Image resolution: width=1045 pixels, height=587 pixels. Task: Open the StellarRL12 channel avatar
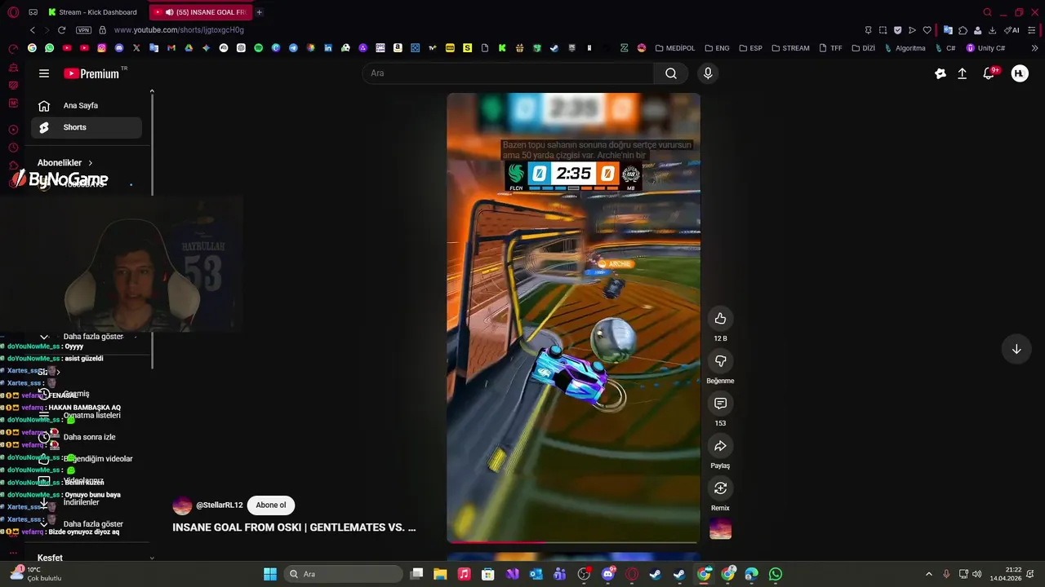[182, 505]
